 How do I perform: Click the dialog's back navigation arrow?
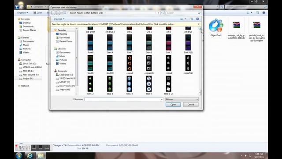coord(53,13)
